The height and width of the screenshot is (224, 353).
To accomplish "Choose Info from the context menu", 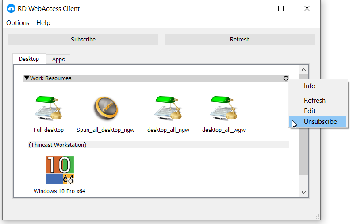I will pos(310,86).
